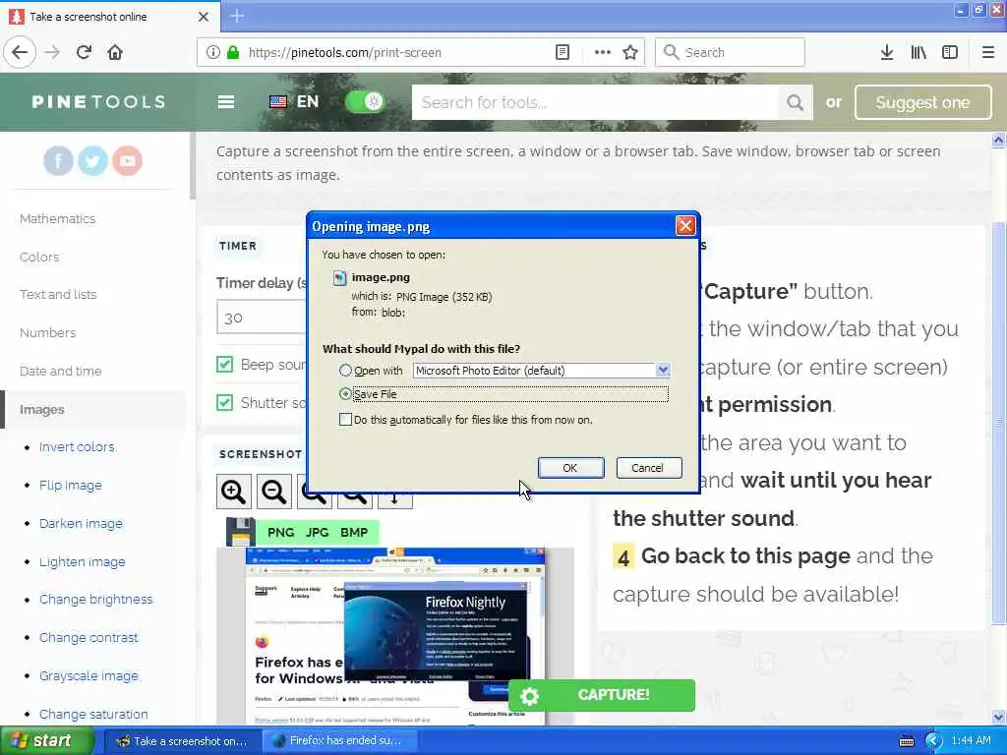The image size is (1007, 755).
Task: Reload the page with the refresh icon
Action: [84, 52]
